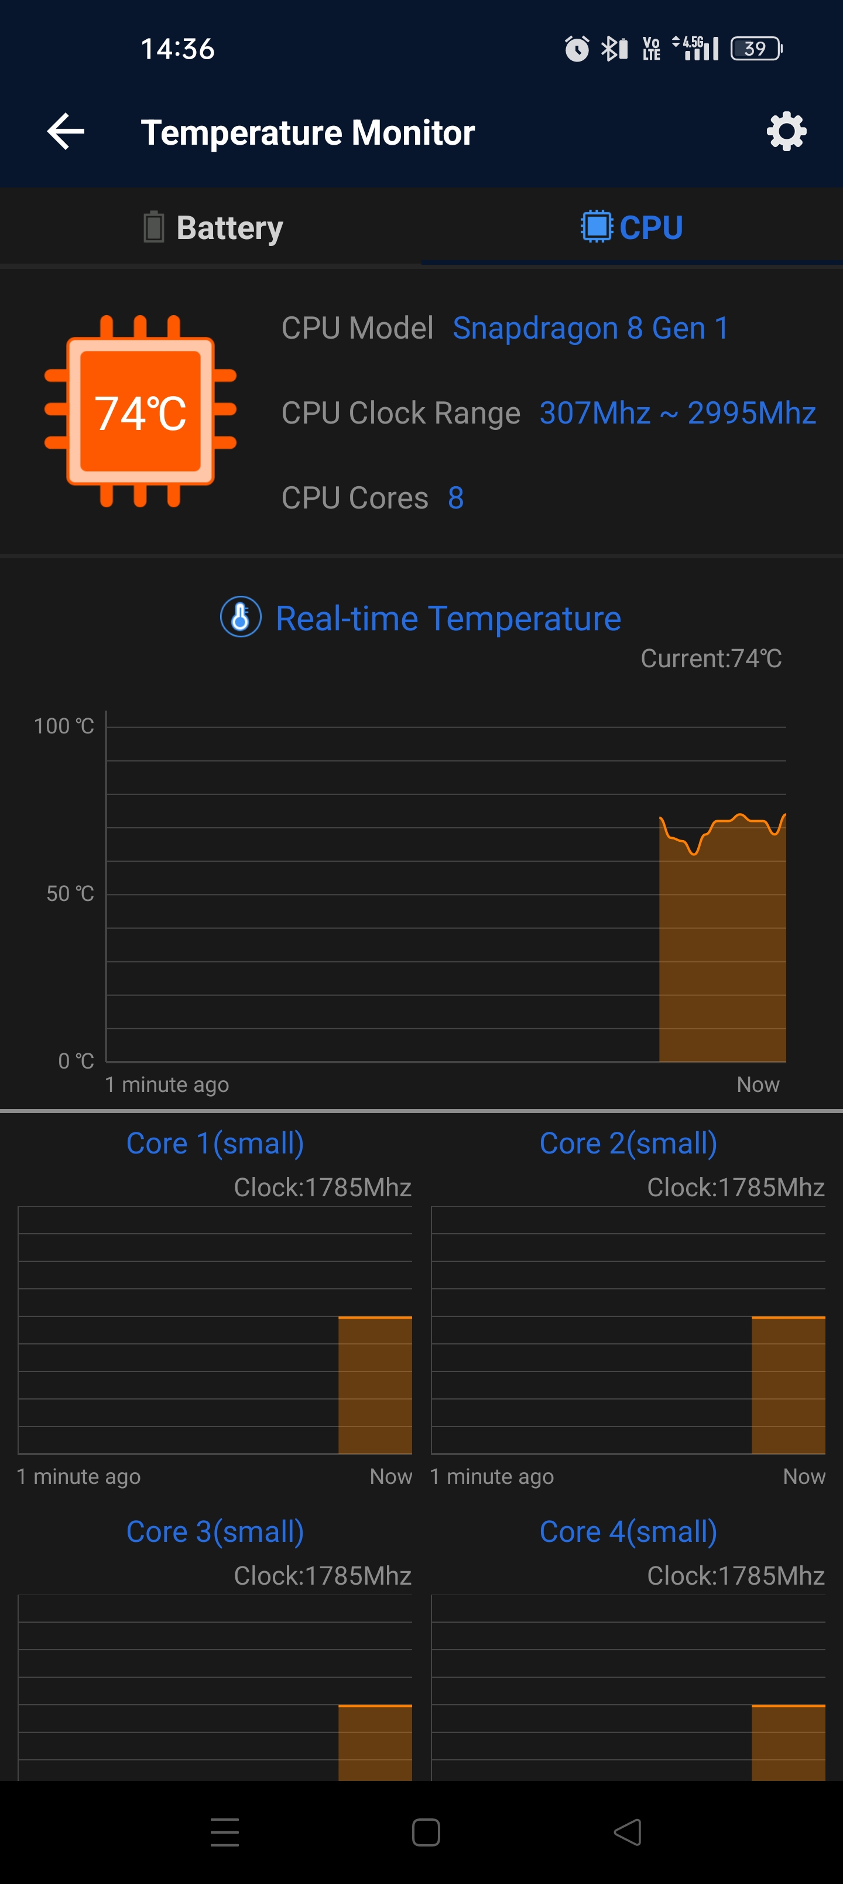Tap the triangle back navigation button
This screenshot has height=1884, width=843.
point(628,1832)
